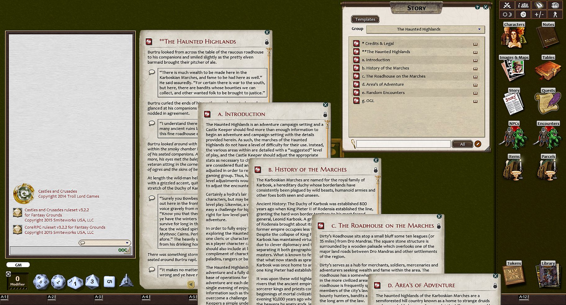The height and width of the screenshot is (305, 566).
Task: Click the Templates button
Action: pyautogui.click(x=365, y=19)
